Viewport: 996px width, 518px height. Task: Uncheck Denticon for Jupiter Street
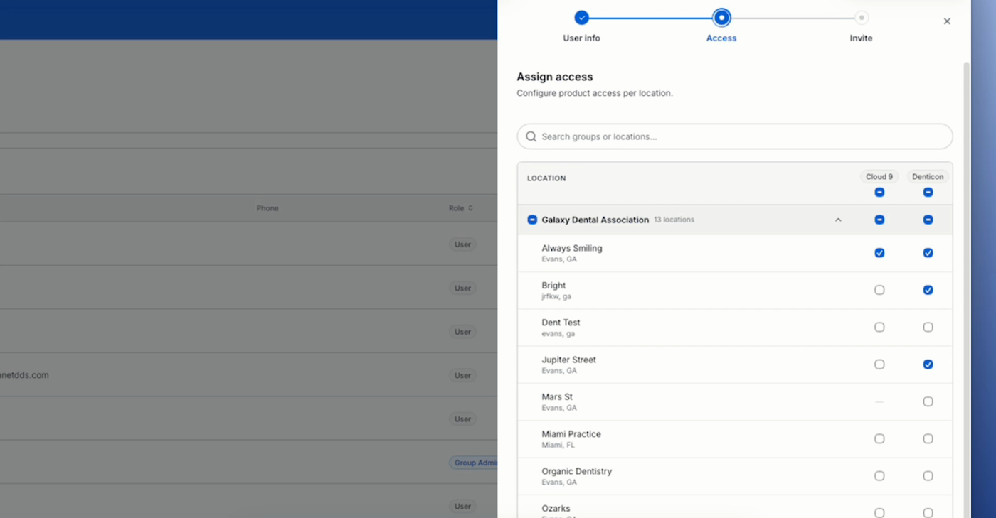pos(928,365)
